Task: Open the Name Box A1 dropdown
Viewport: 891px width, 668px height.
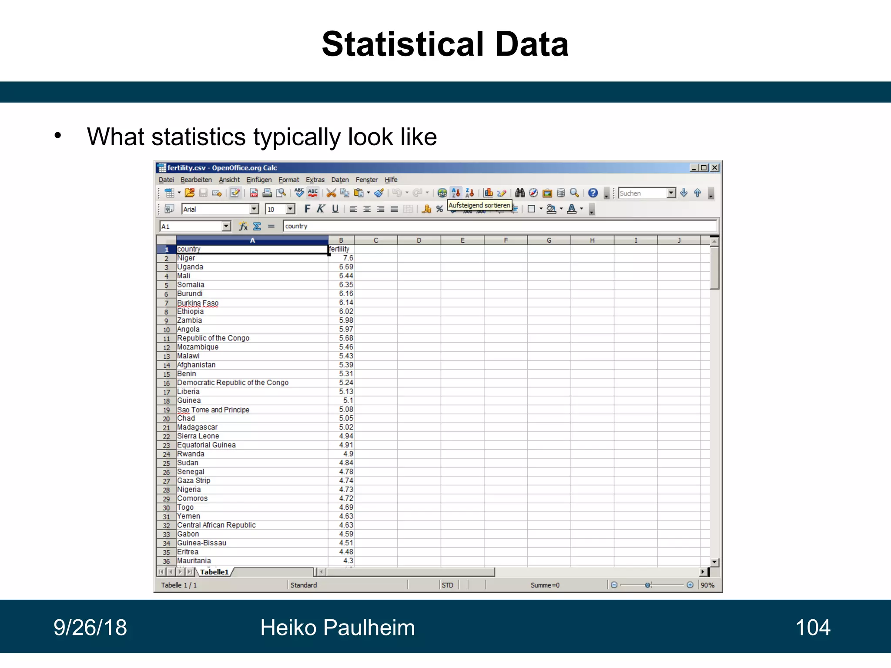Action: click(226, 226)
